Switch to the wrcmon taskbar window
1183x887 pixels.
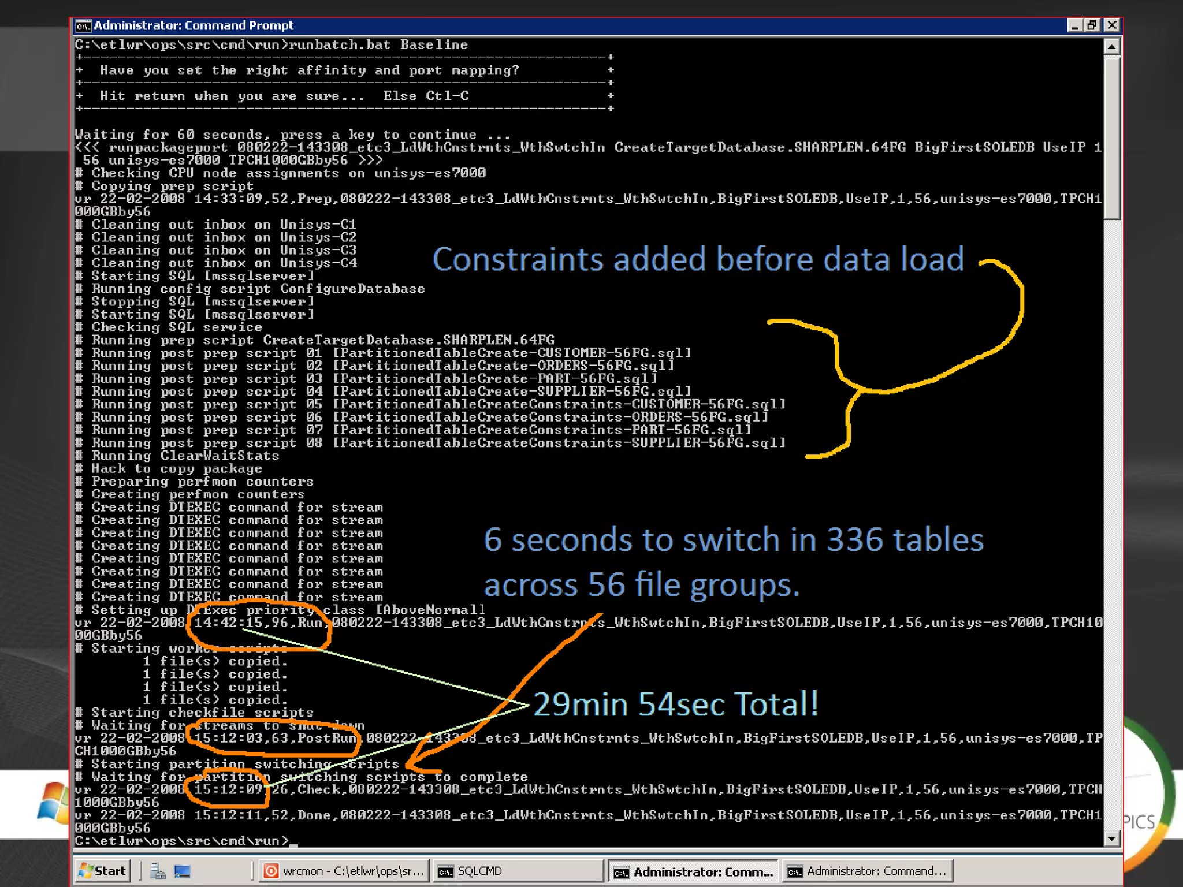pyautogui.click(x=344, y=870)
